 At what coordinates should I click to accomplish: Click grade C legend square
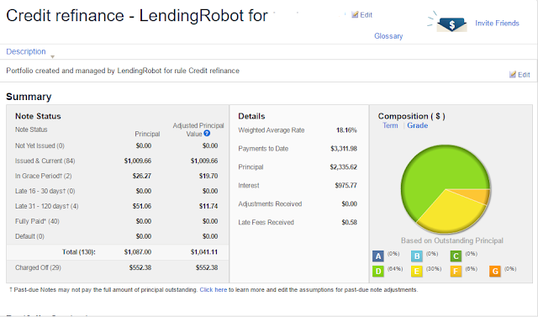pos(456,256)
